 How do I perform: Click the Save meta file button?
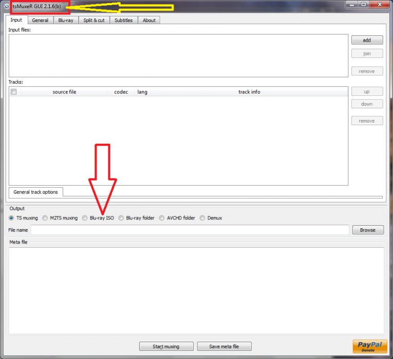click(224, 347)
